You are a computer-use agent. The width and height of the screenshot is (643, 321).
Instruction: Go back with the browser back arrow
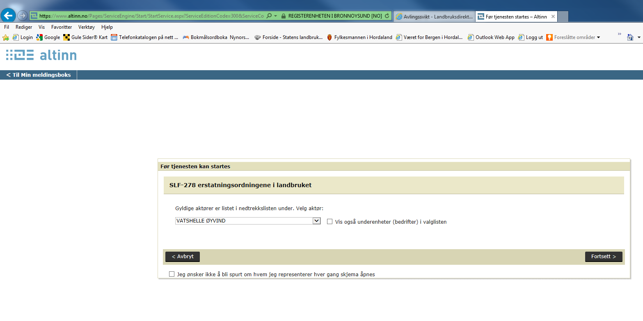8,16
